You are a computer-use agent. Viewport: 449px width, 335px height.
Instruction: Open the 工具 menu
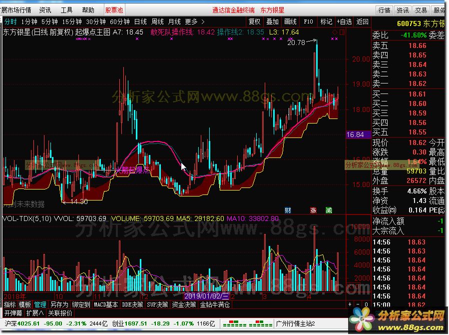tap(66, 10)
